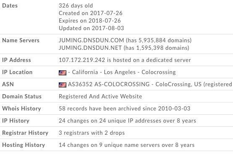Click the US flag icon beside AS36352
The image size is (233, 154).
click(x=63, y=85)
